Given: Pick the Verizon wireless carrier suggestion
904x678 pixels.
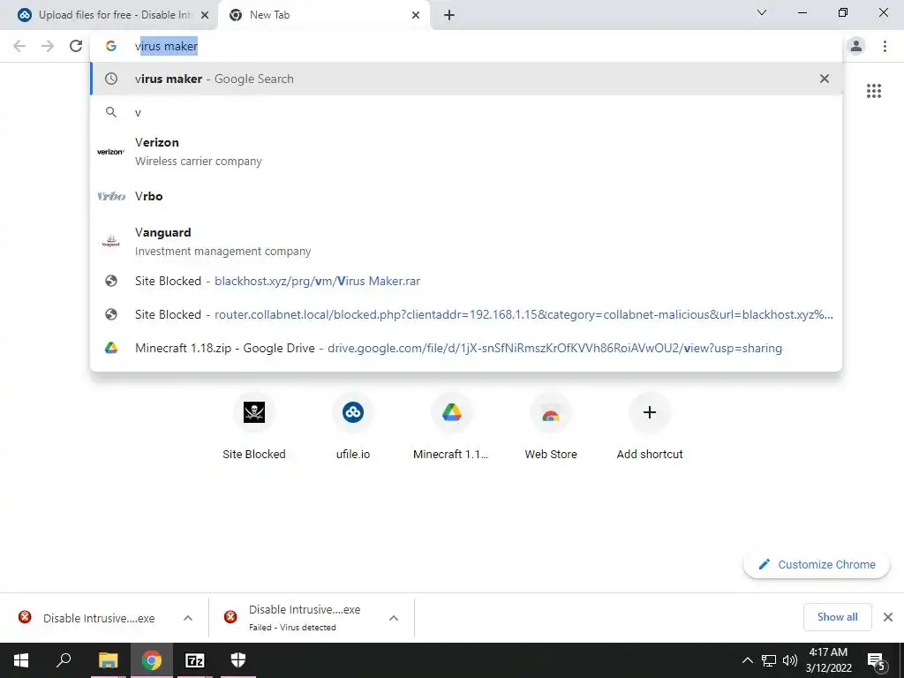Looking at the screenshot, I should tap(466, 152).
